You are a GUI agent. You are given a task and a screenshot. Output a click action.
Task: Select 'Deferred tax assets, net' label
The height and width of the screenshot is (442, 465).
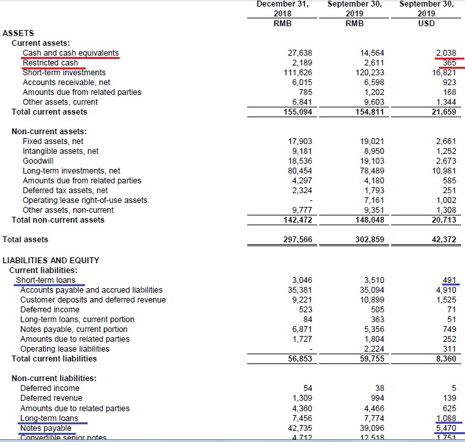tap(65, 191)
